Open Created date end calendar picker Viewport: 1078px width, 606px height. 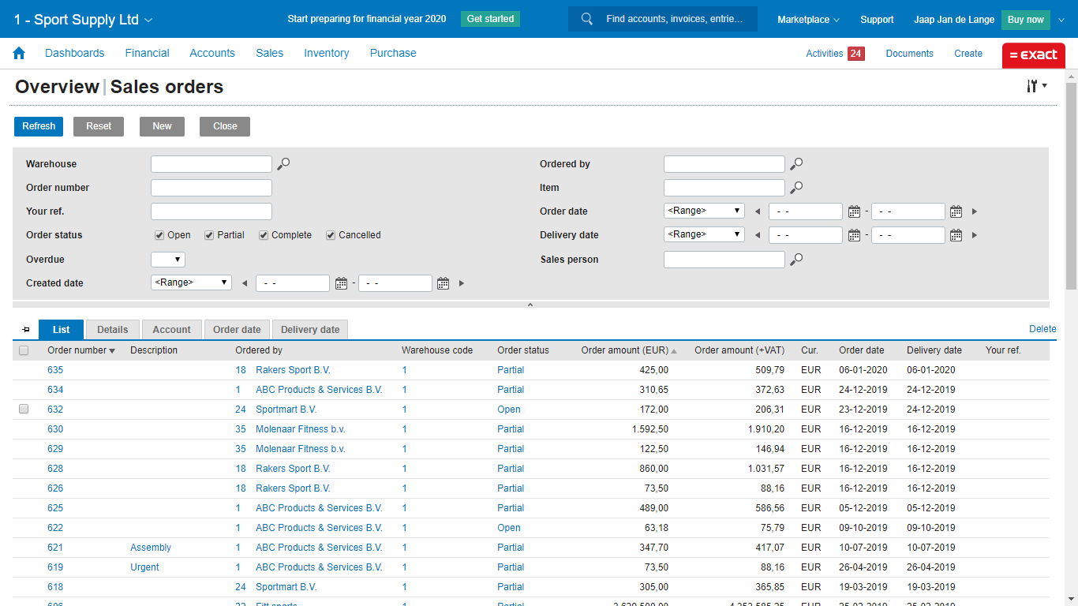point(443,283)
